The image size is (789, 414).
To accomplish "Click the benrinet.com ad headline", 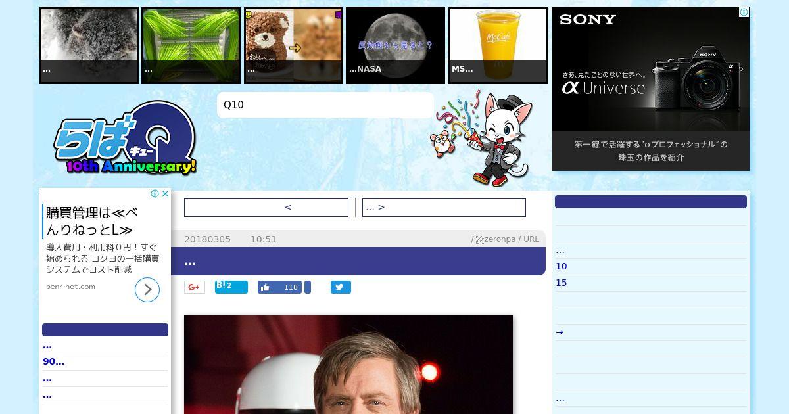I will (91, 221).
